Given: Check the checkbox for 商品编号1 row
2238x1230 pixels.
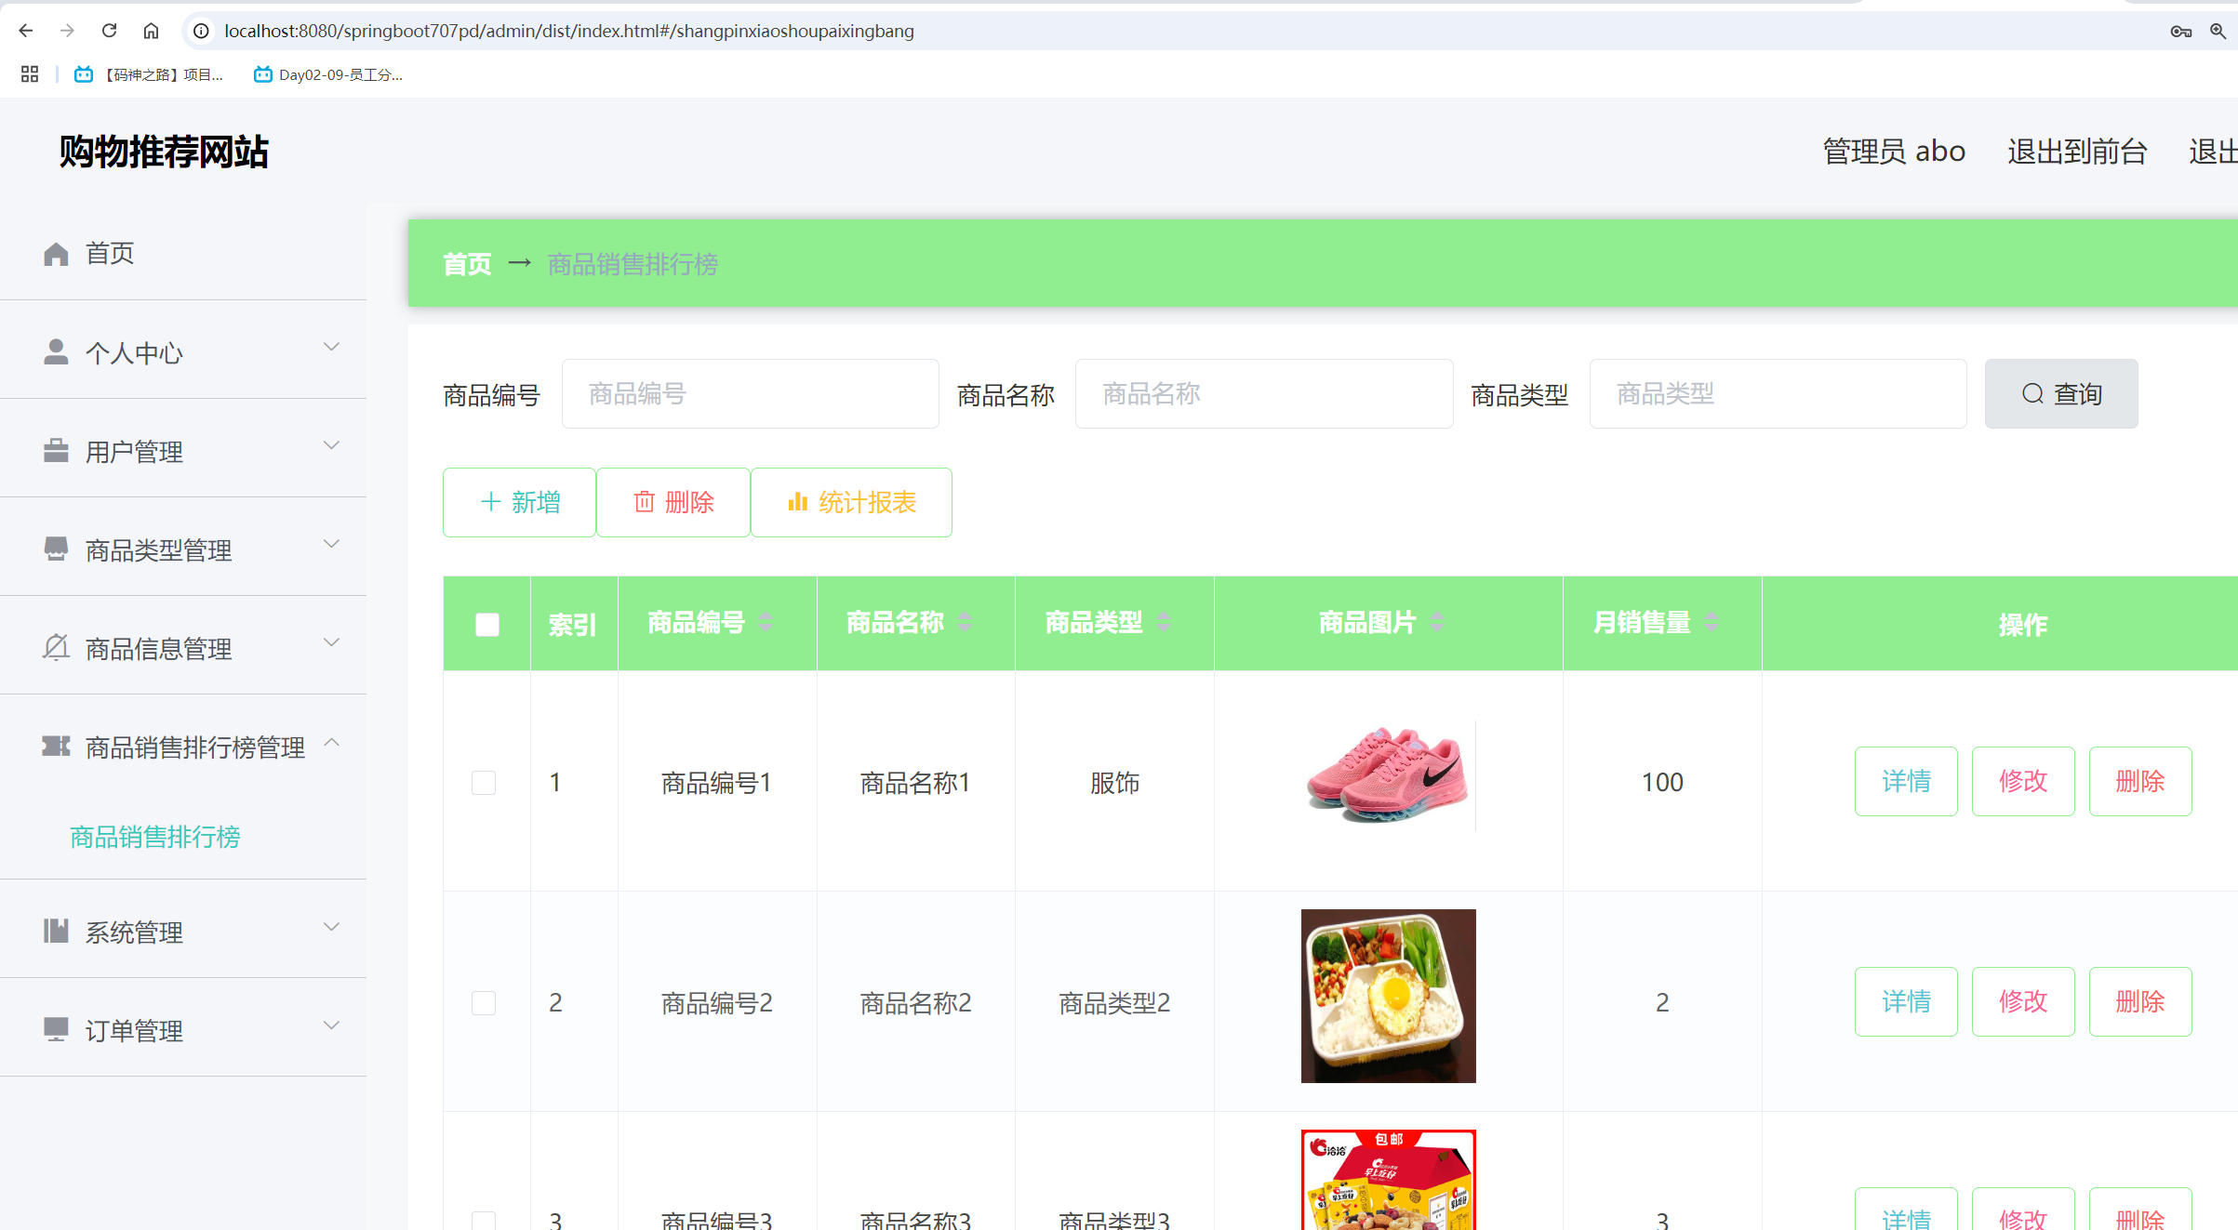Looking at the screenshot, I should click(484, 782).
